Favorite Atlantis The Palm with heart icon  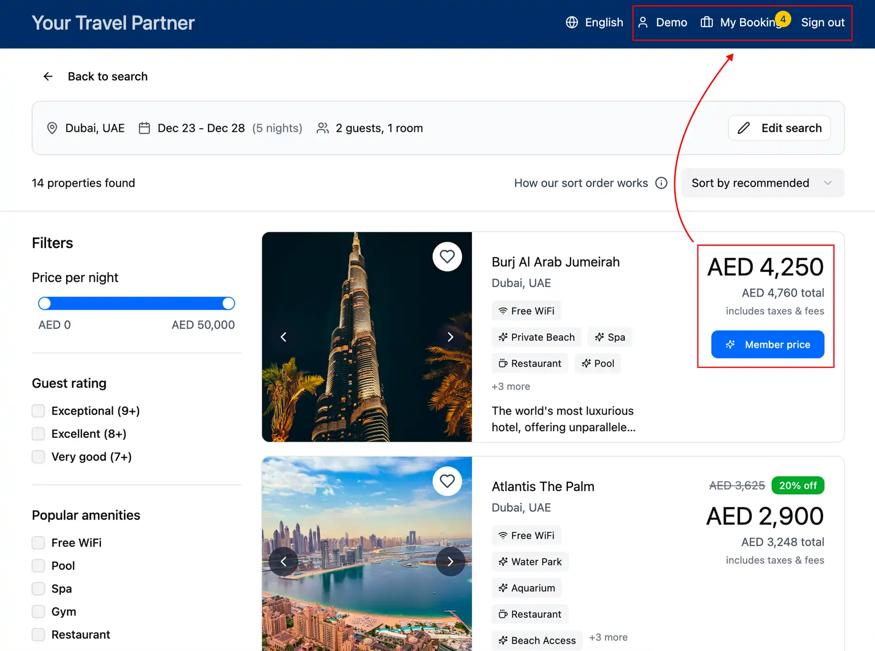click(447, 481)
